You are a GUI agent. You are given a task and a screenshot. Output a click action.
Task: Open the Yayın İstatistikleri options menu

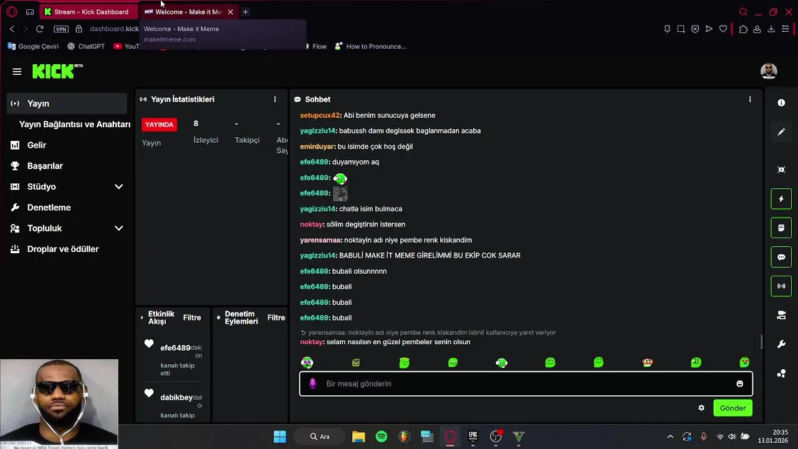(275, 99)
